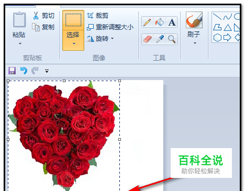The width and height of the screenshot is (245, 191).
Task: Click the Brushes (刷子) icon
Action: coord(194,20)
